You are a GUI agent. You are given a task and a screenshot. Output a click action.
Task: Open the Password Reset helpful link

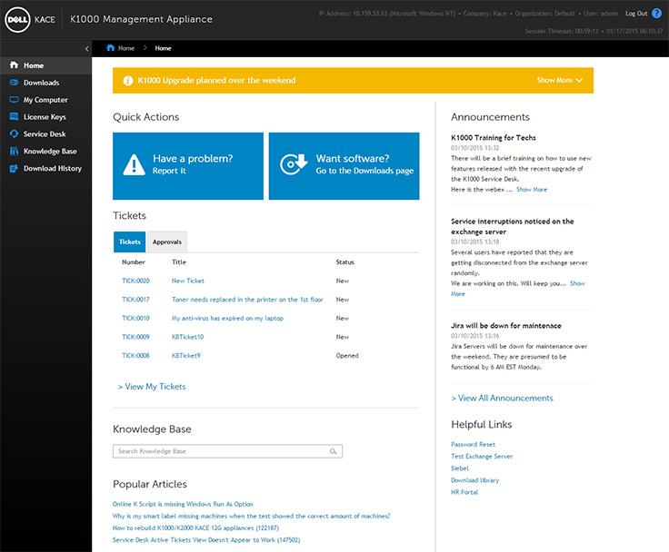pos(474,445)
